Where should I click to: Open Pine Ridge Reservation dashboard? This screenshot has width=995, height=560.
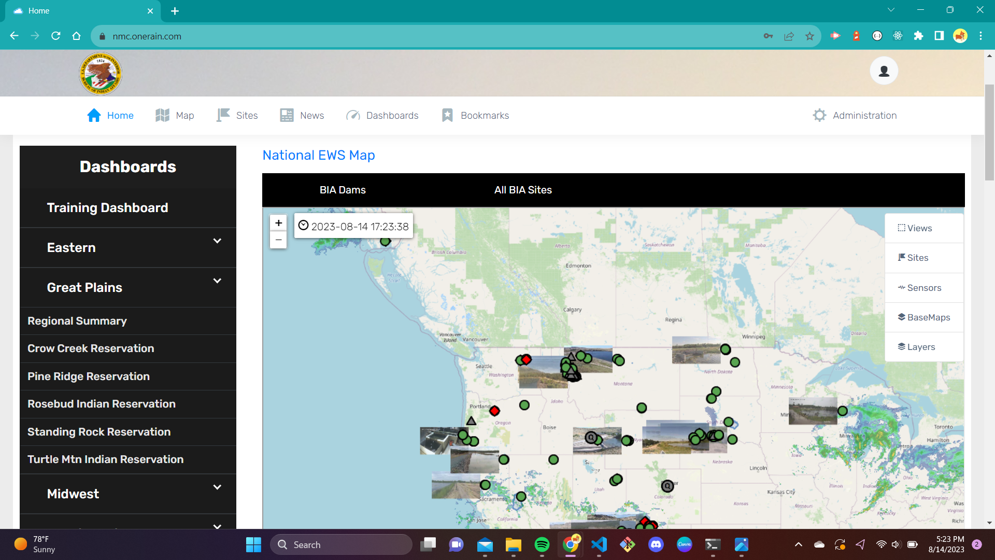(x=89, y=376)
